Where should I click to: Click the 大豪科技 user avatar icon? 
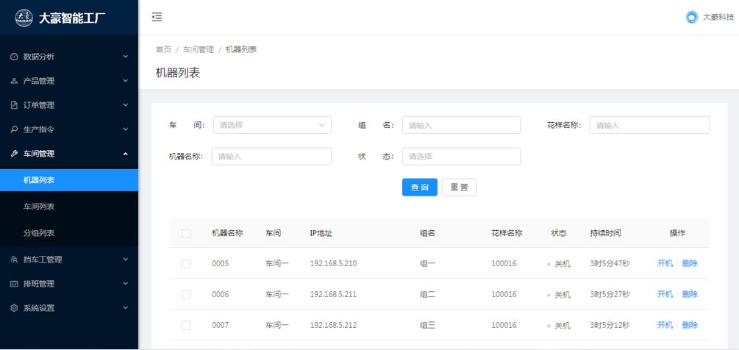[691, 17]
